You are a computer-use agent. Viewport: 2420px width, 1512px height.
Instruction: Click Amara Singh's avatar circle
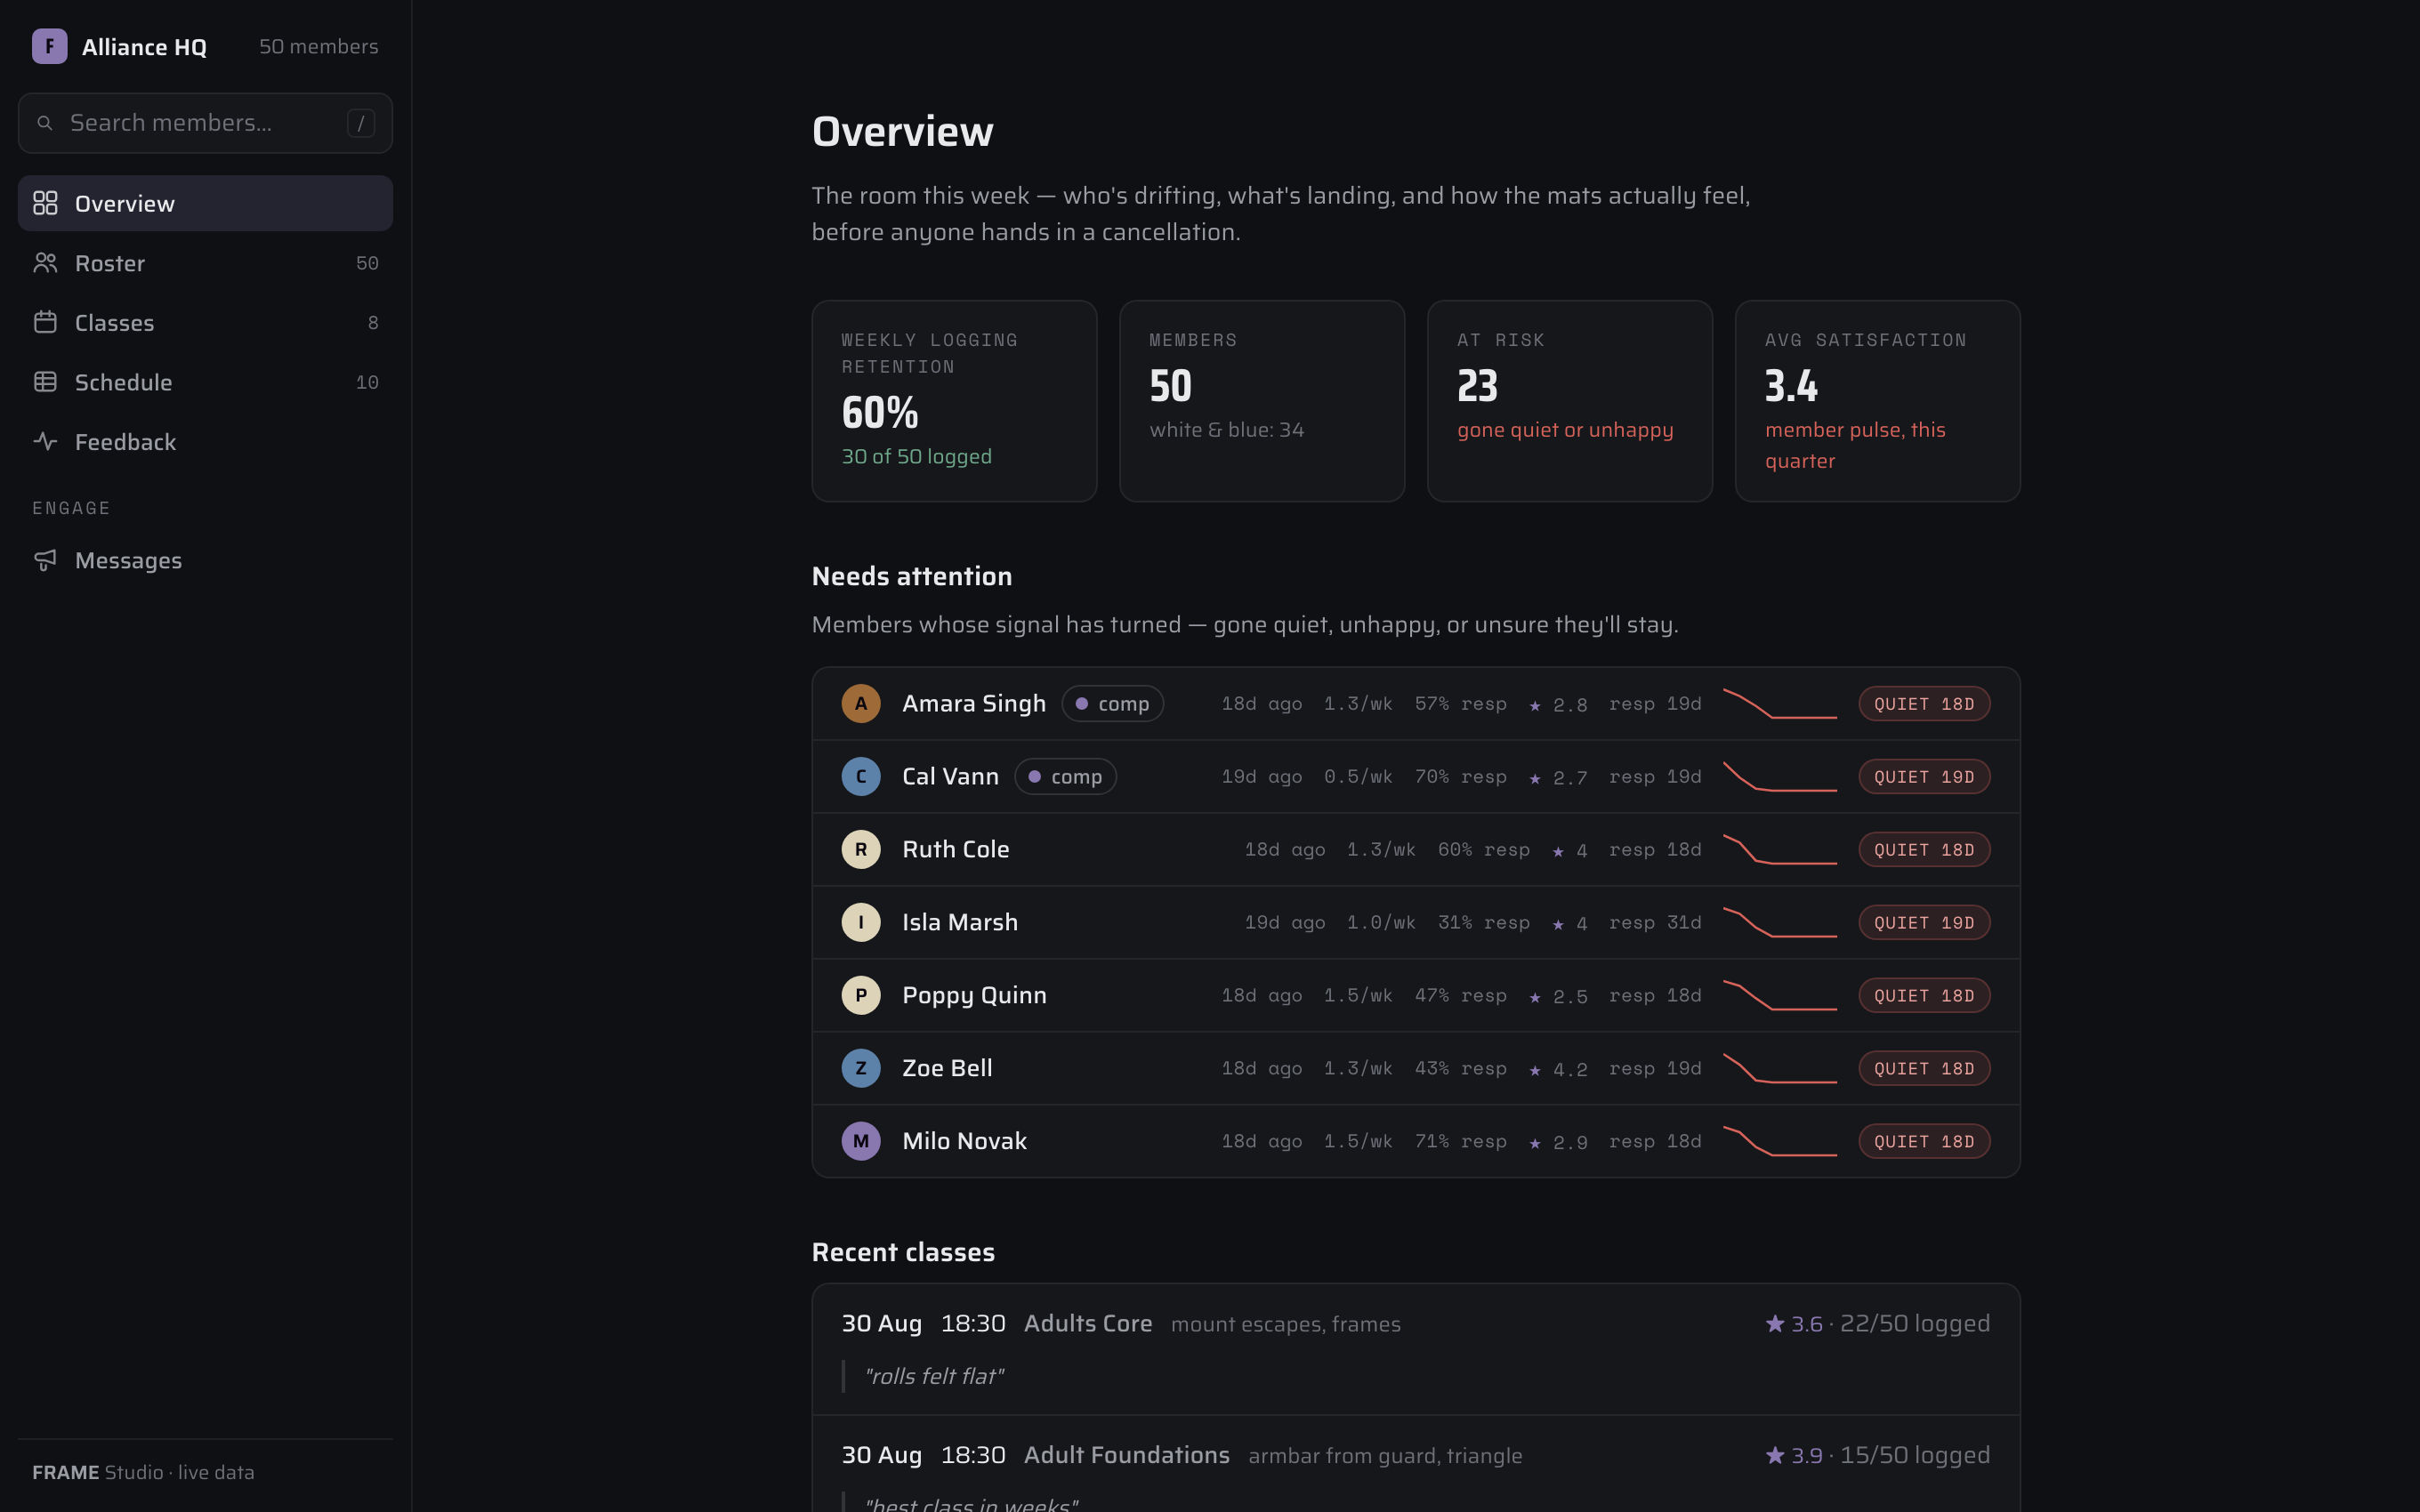point(861,703)
